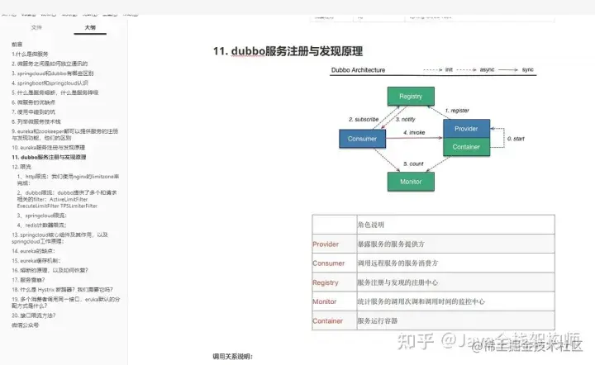The height and width of the screenshot is (365, 595).
Task: Jump to 16. 熔断的原理，以及如何恢复
Action: [50, 270]
